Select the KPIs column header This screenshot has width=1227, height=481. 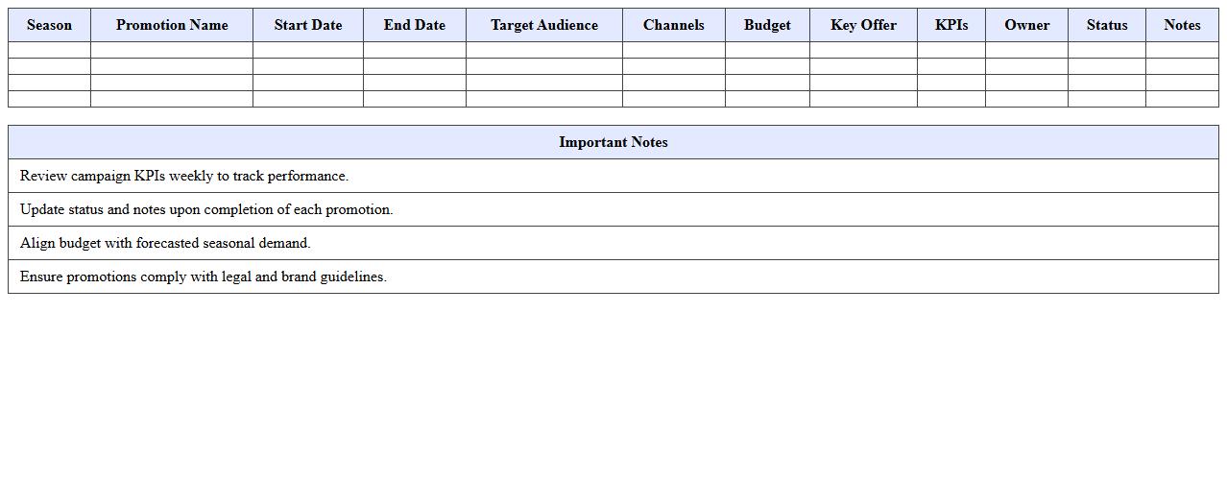(951, 25)
